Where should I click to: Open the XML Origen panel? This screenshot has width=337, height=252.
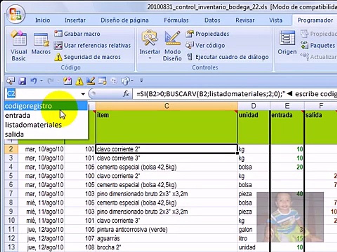click(x=287, y=43)
